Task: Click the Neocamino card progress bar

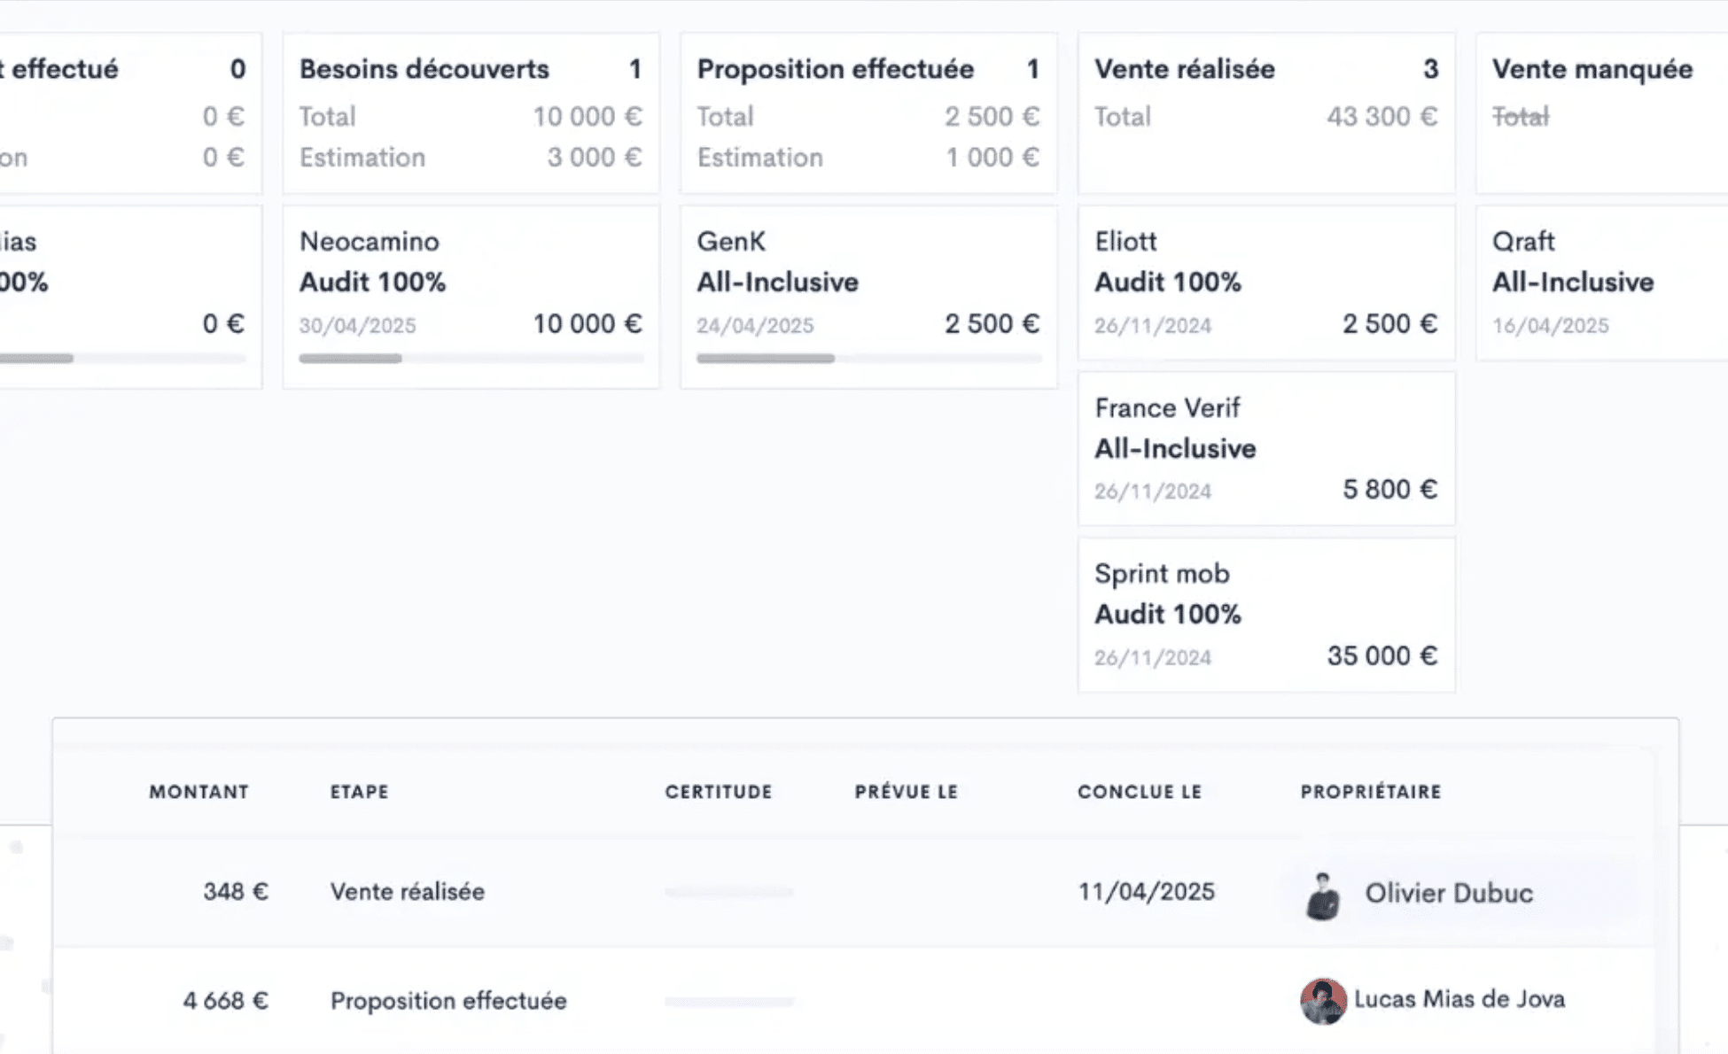Action: coord(471,359)
